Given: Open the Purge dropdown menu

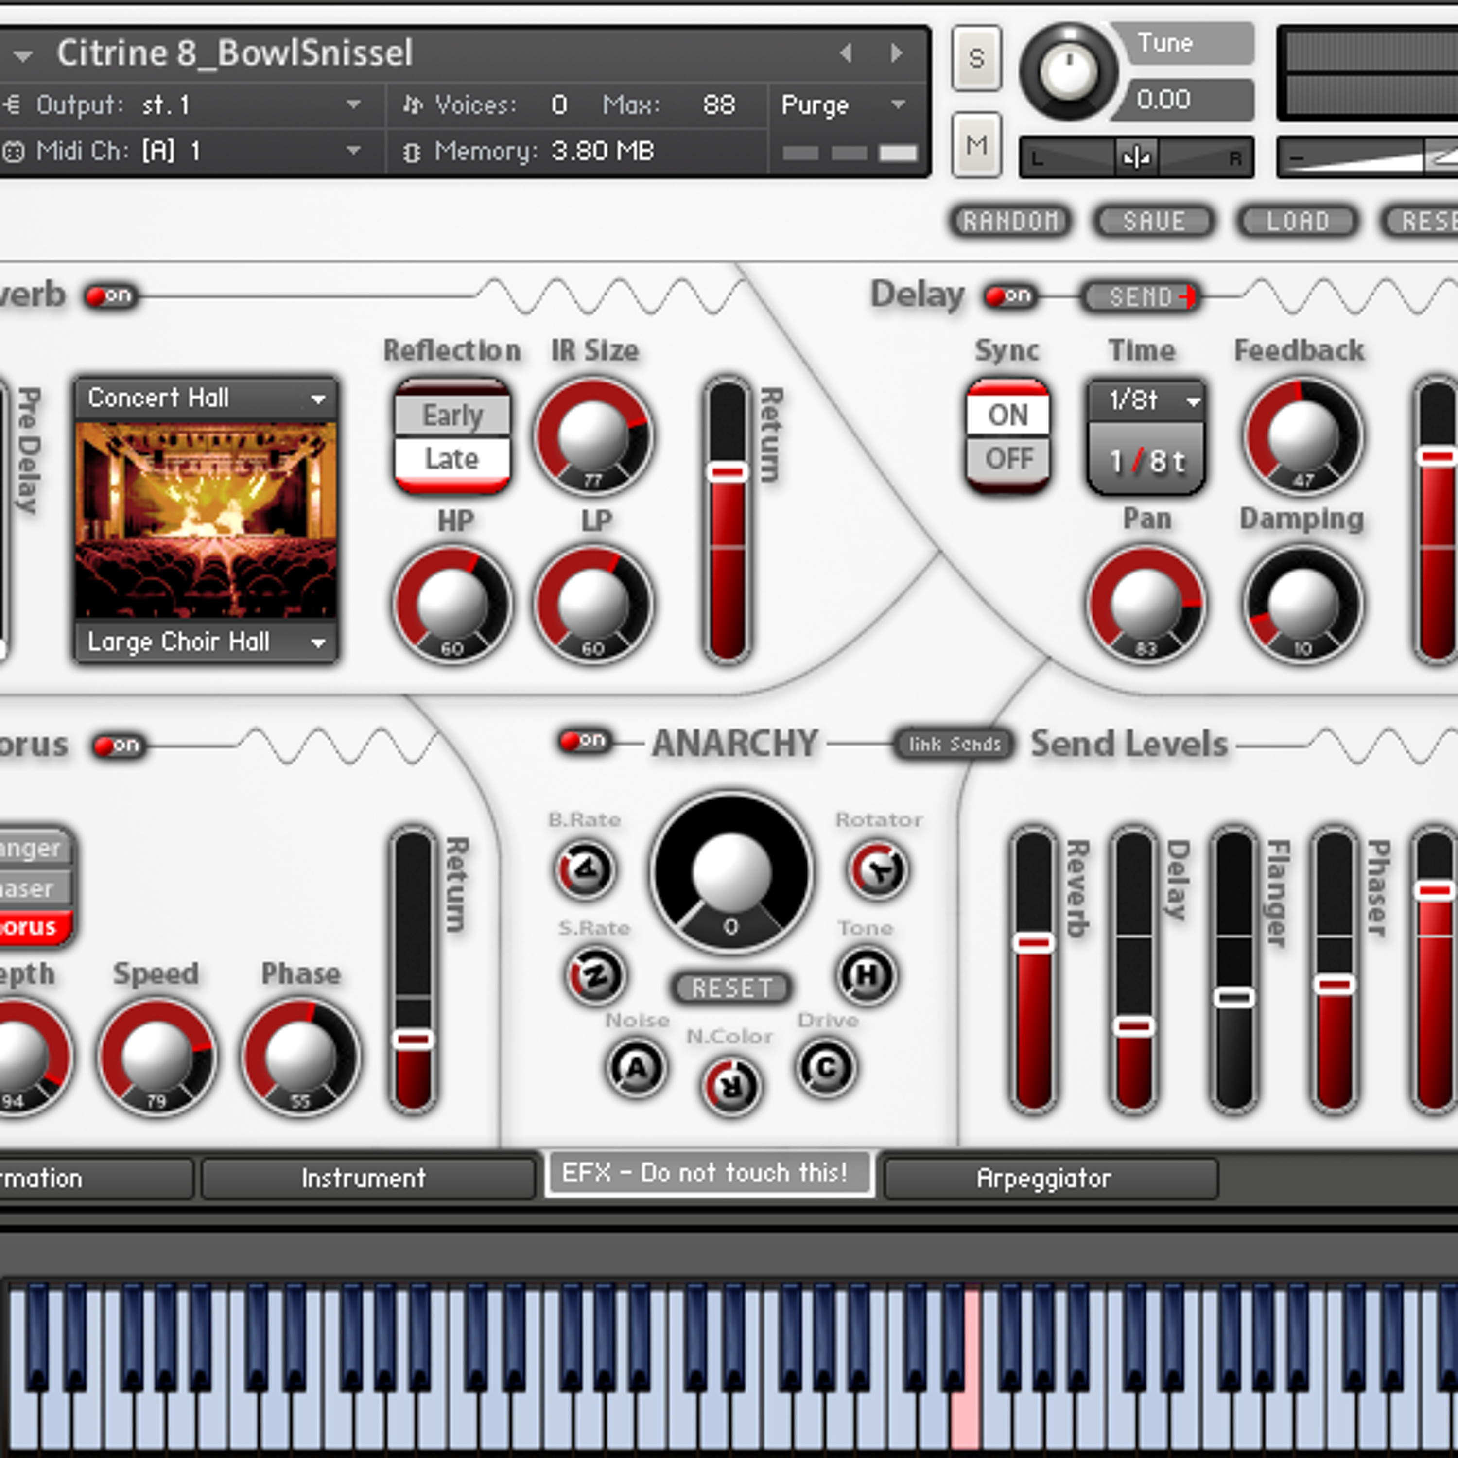Looking at the screenshot, I should tap(845, 105).
